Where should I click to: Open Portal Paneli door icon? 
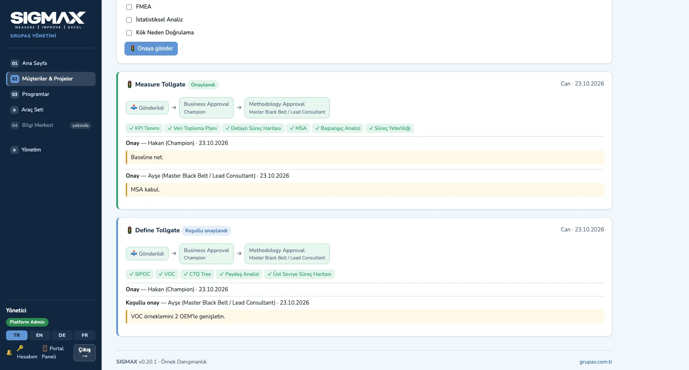(45, 348)
